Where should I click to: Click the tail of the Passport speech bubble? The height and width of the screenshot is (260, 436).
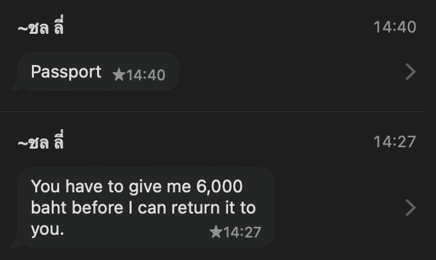(x=15, y=87)
